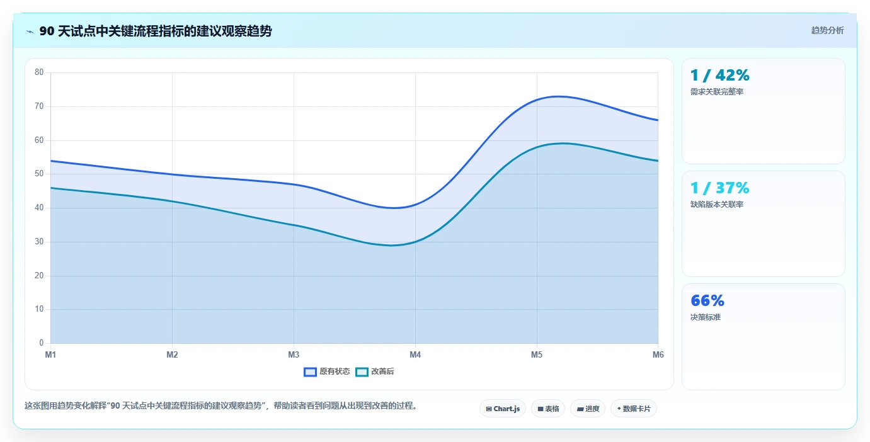Click the 进度 chip icon
Screen dimensions: 870x442
click(580, 409)
